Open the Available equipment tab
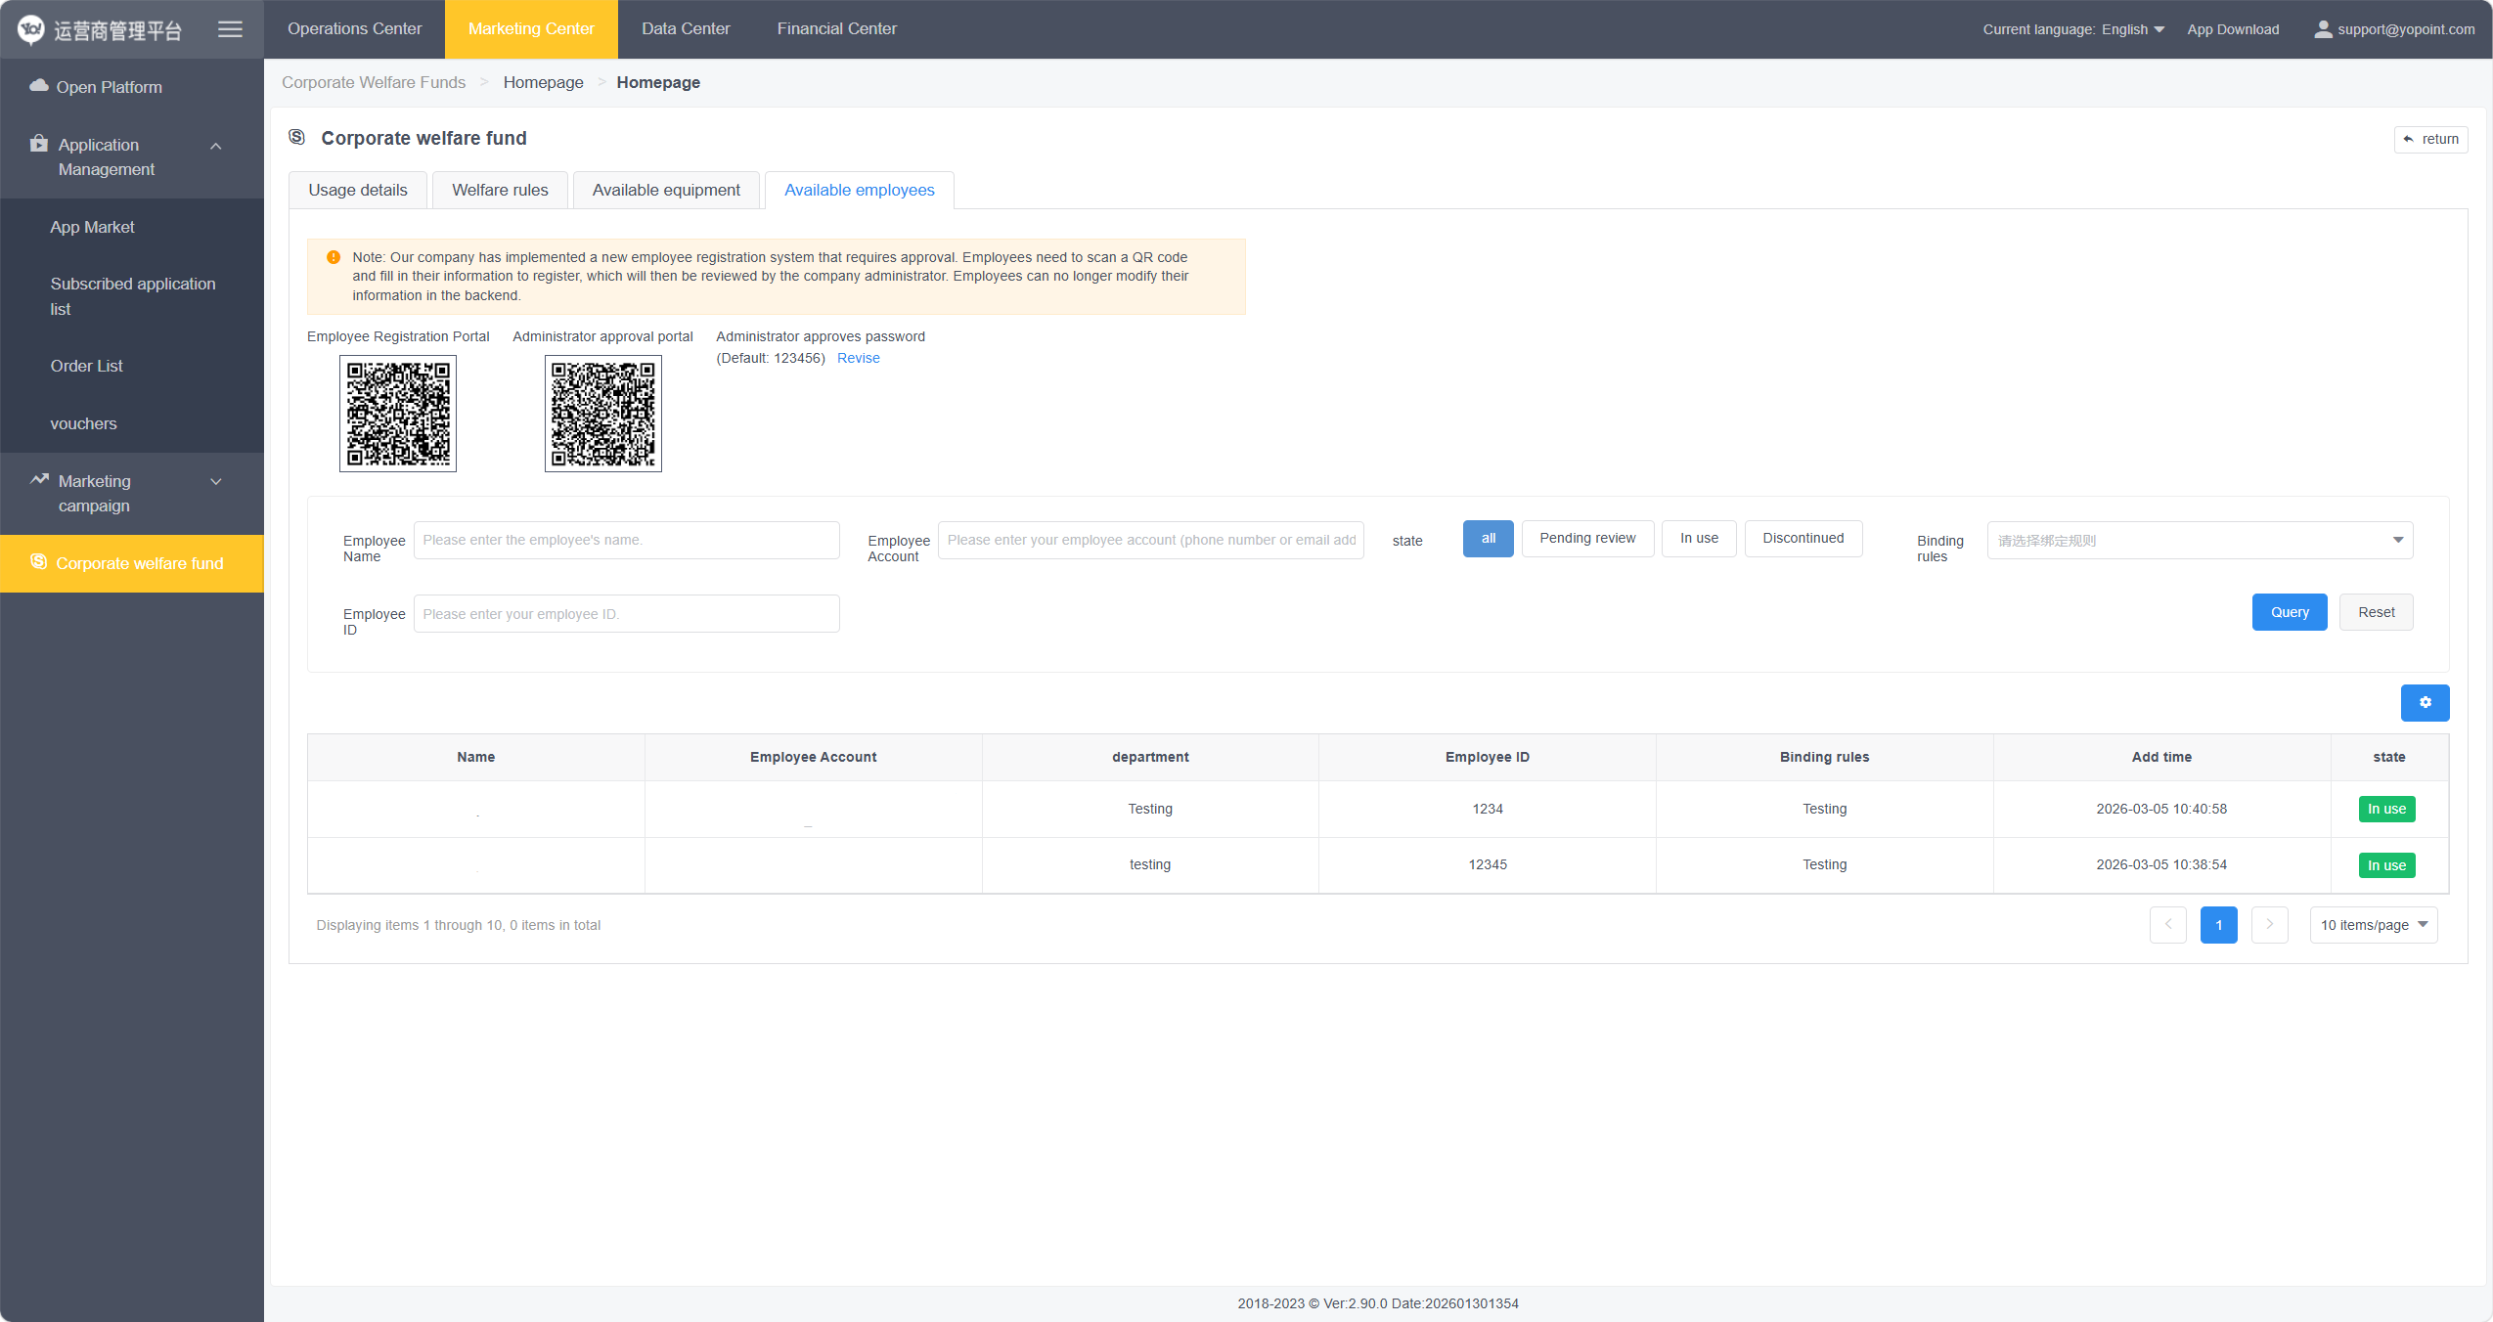Screen dimensions: 2493x1322 coord(666,190)
